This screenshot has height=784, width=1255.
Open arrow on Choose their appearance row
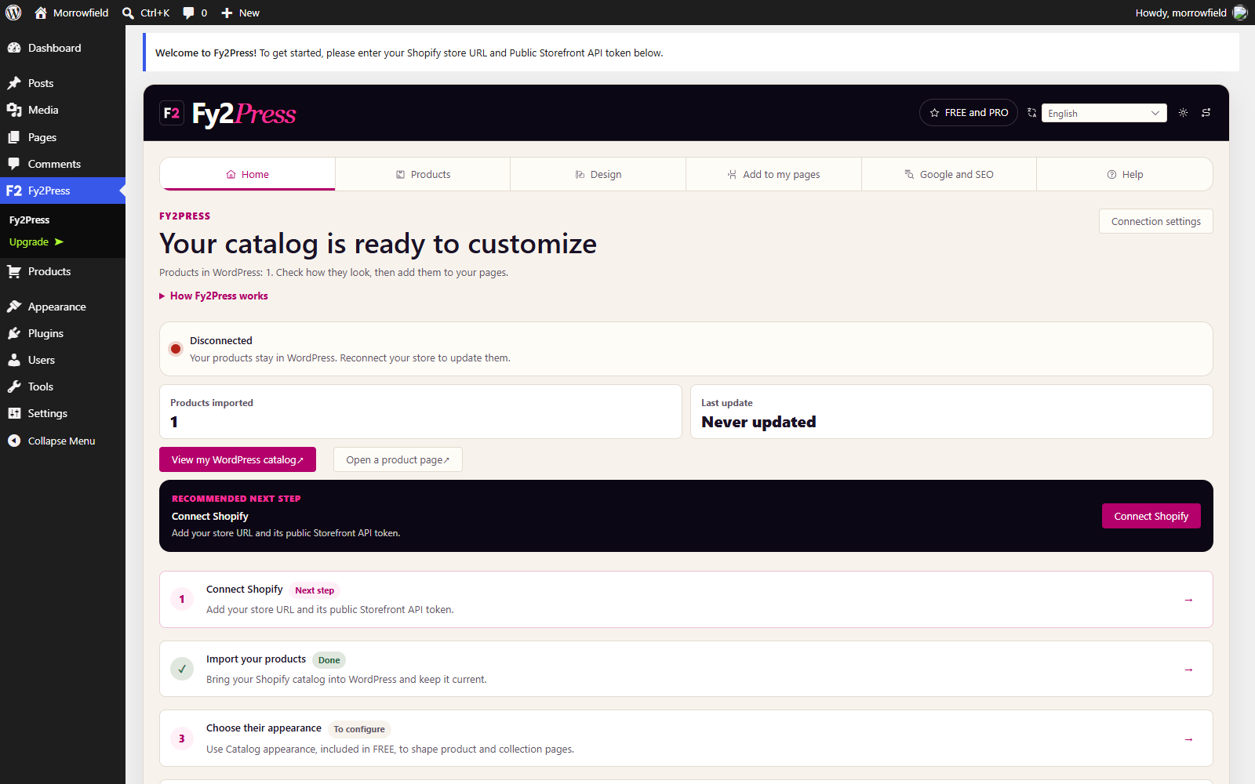point(1188,739)
